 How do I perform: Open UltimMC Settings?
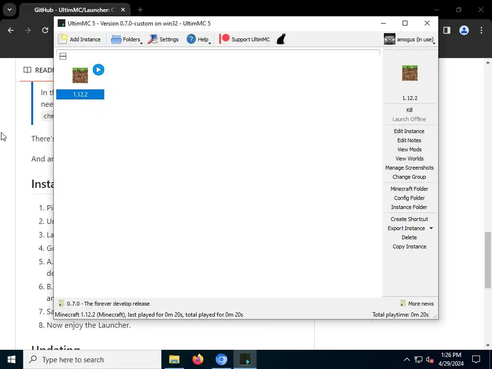(x=163, y=39)
